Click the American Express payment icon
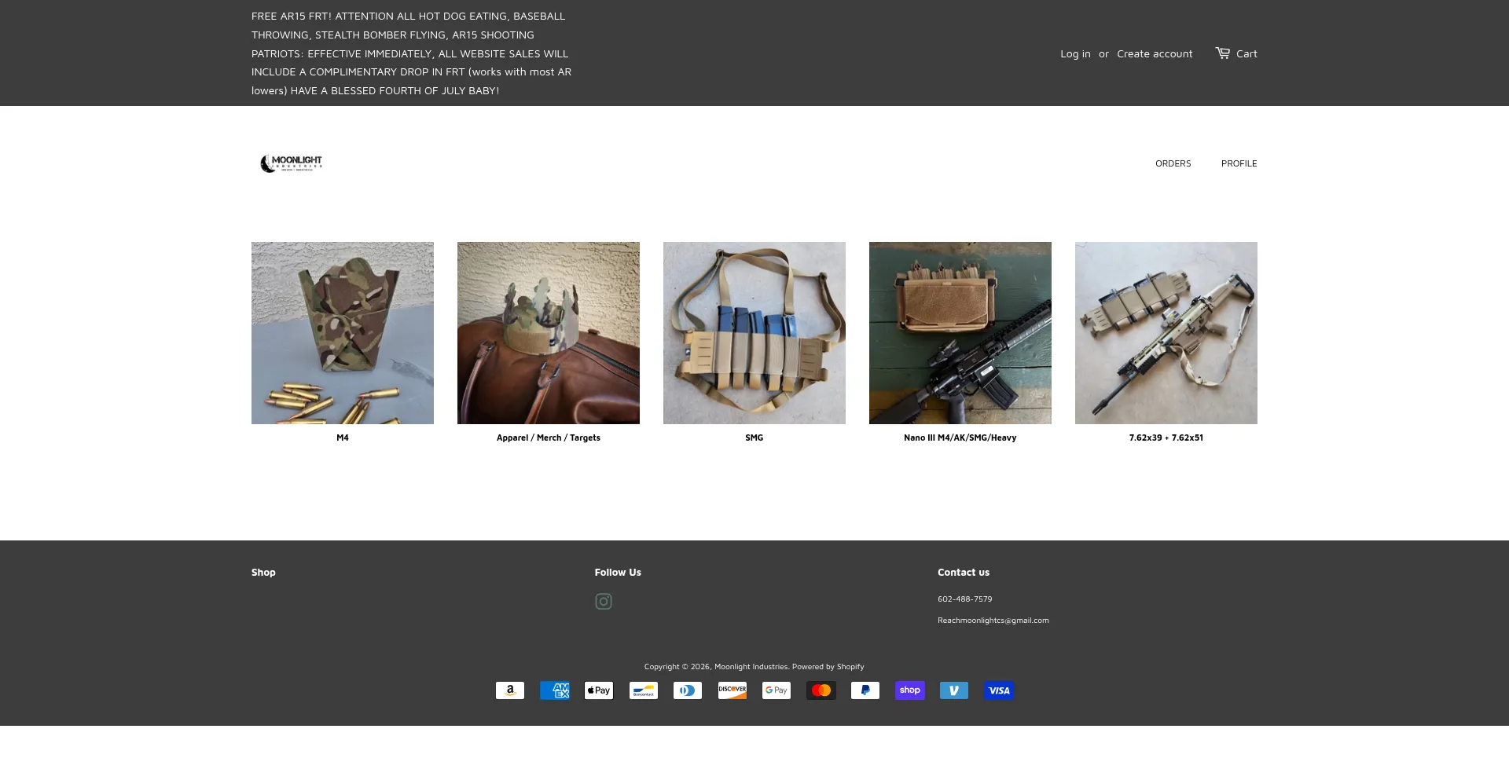The width and height of the screenshot is (1509, 780). (555, 690)
